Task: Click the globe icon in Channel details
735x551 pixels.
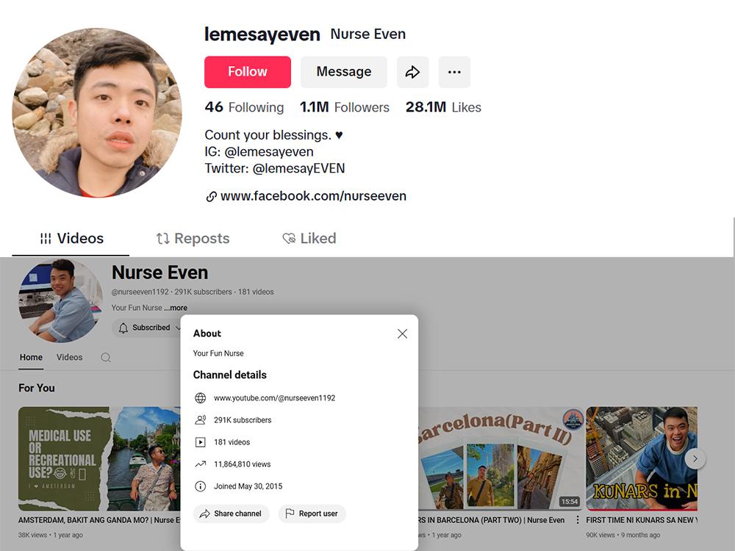Action: [x=200, y=397]
